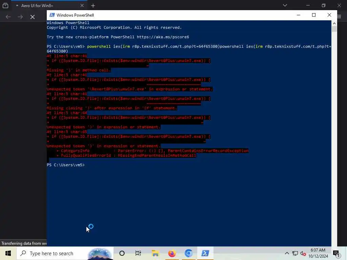This screenshot has height=260, width=347.
Task: Close the browser window
Action: [x=339, y=5]
